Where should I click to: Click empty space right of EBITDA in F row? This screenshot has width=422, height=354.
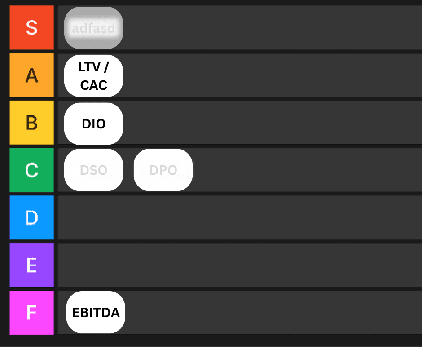[x=273, y=313]
